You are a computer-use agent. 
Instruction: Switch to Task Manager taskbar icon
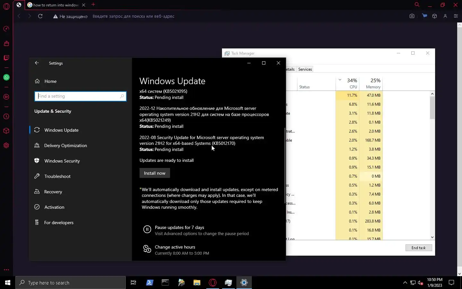click(228, 283)
